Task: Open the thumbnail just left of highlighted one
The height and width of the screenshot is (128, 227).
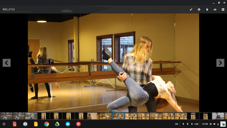Action: pos(106,116)
